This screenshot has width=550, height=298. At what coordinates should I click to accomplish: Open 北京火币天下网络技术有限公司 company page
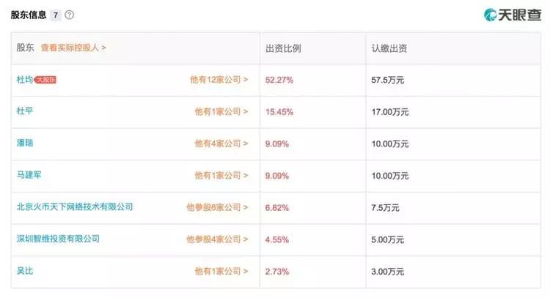75,207
